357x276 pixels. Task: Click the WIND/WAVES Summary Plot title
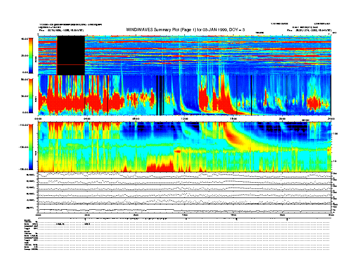(185, 30)
